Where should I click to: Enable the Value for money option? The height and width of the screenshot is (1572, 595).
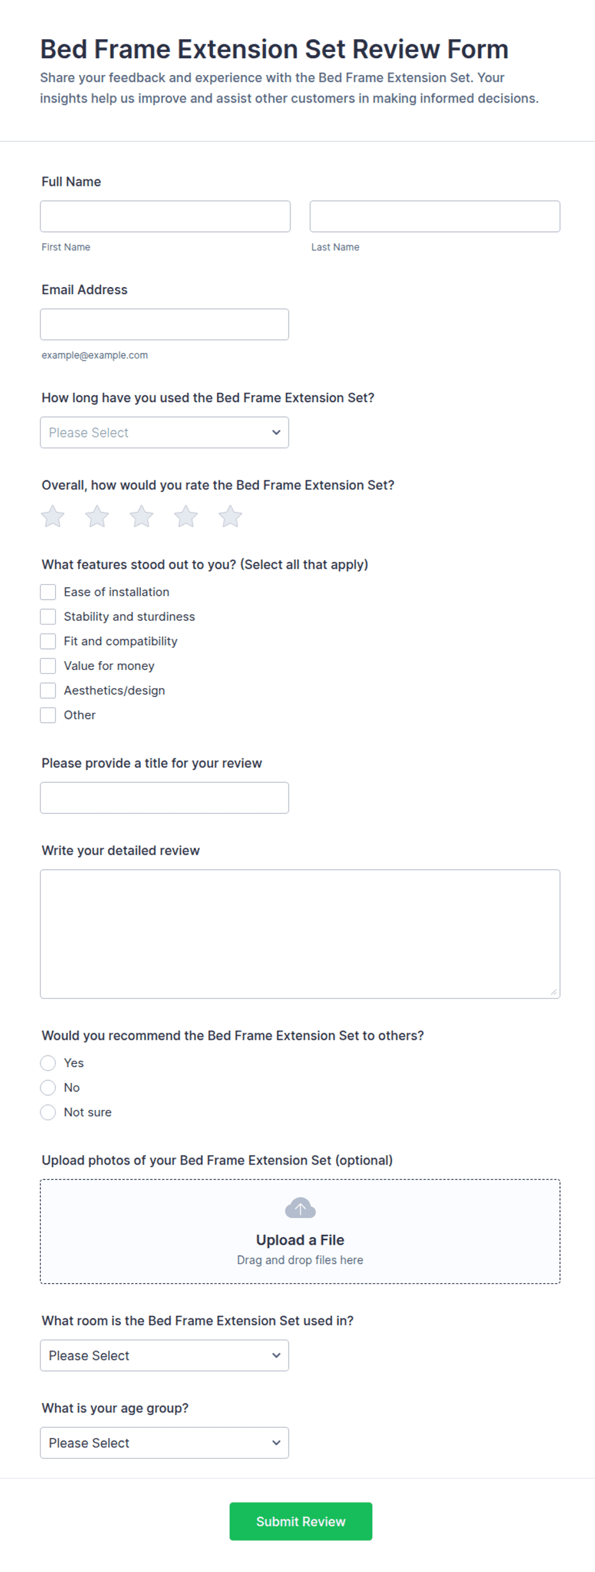pyautogui.click(x=48, y=666)
